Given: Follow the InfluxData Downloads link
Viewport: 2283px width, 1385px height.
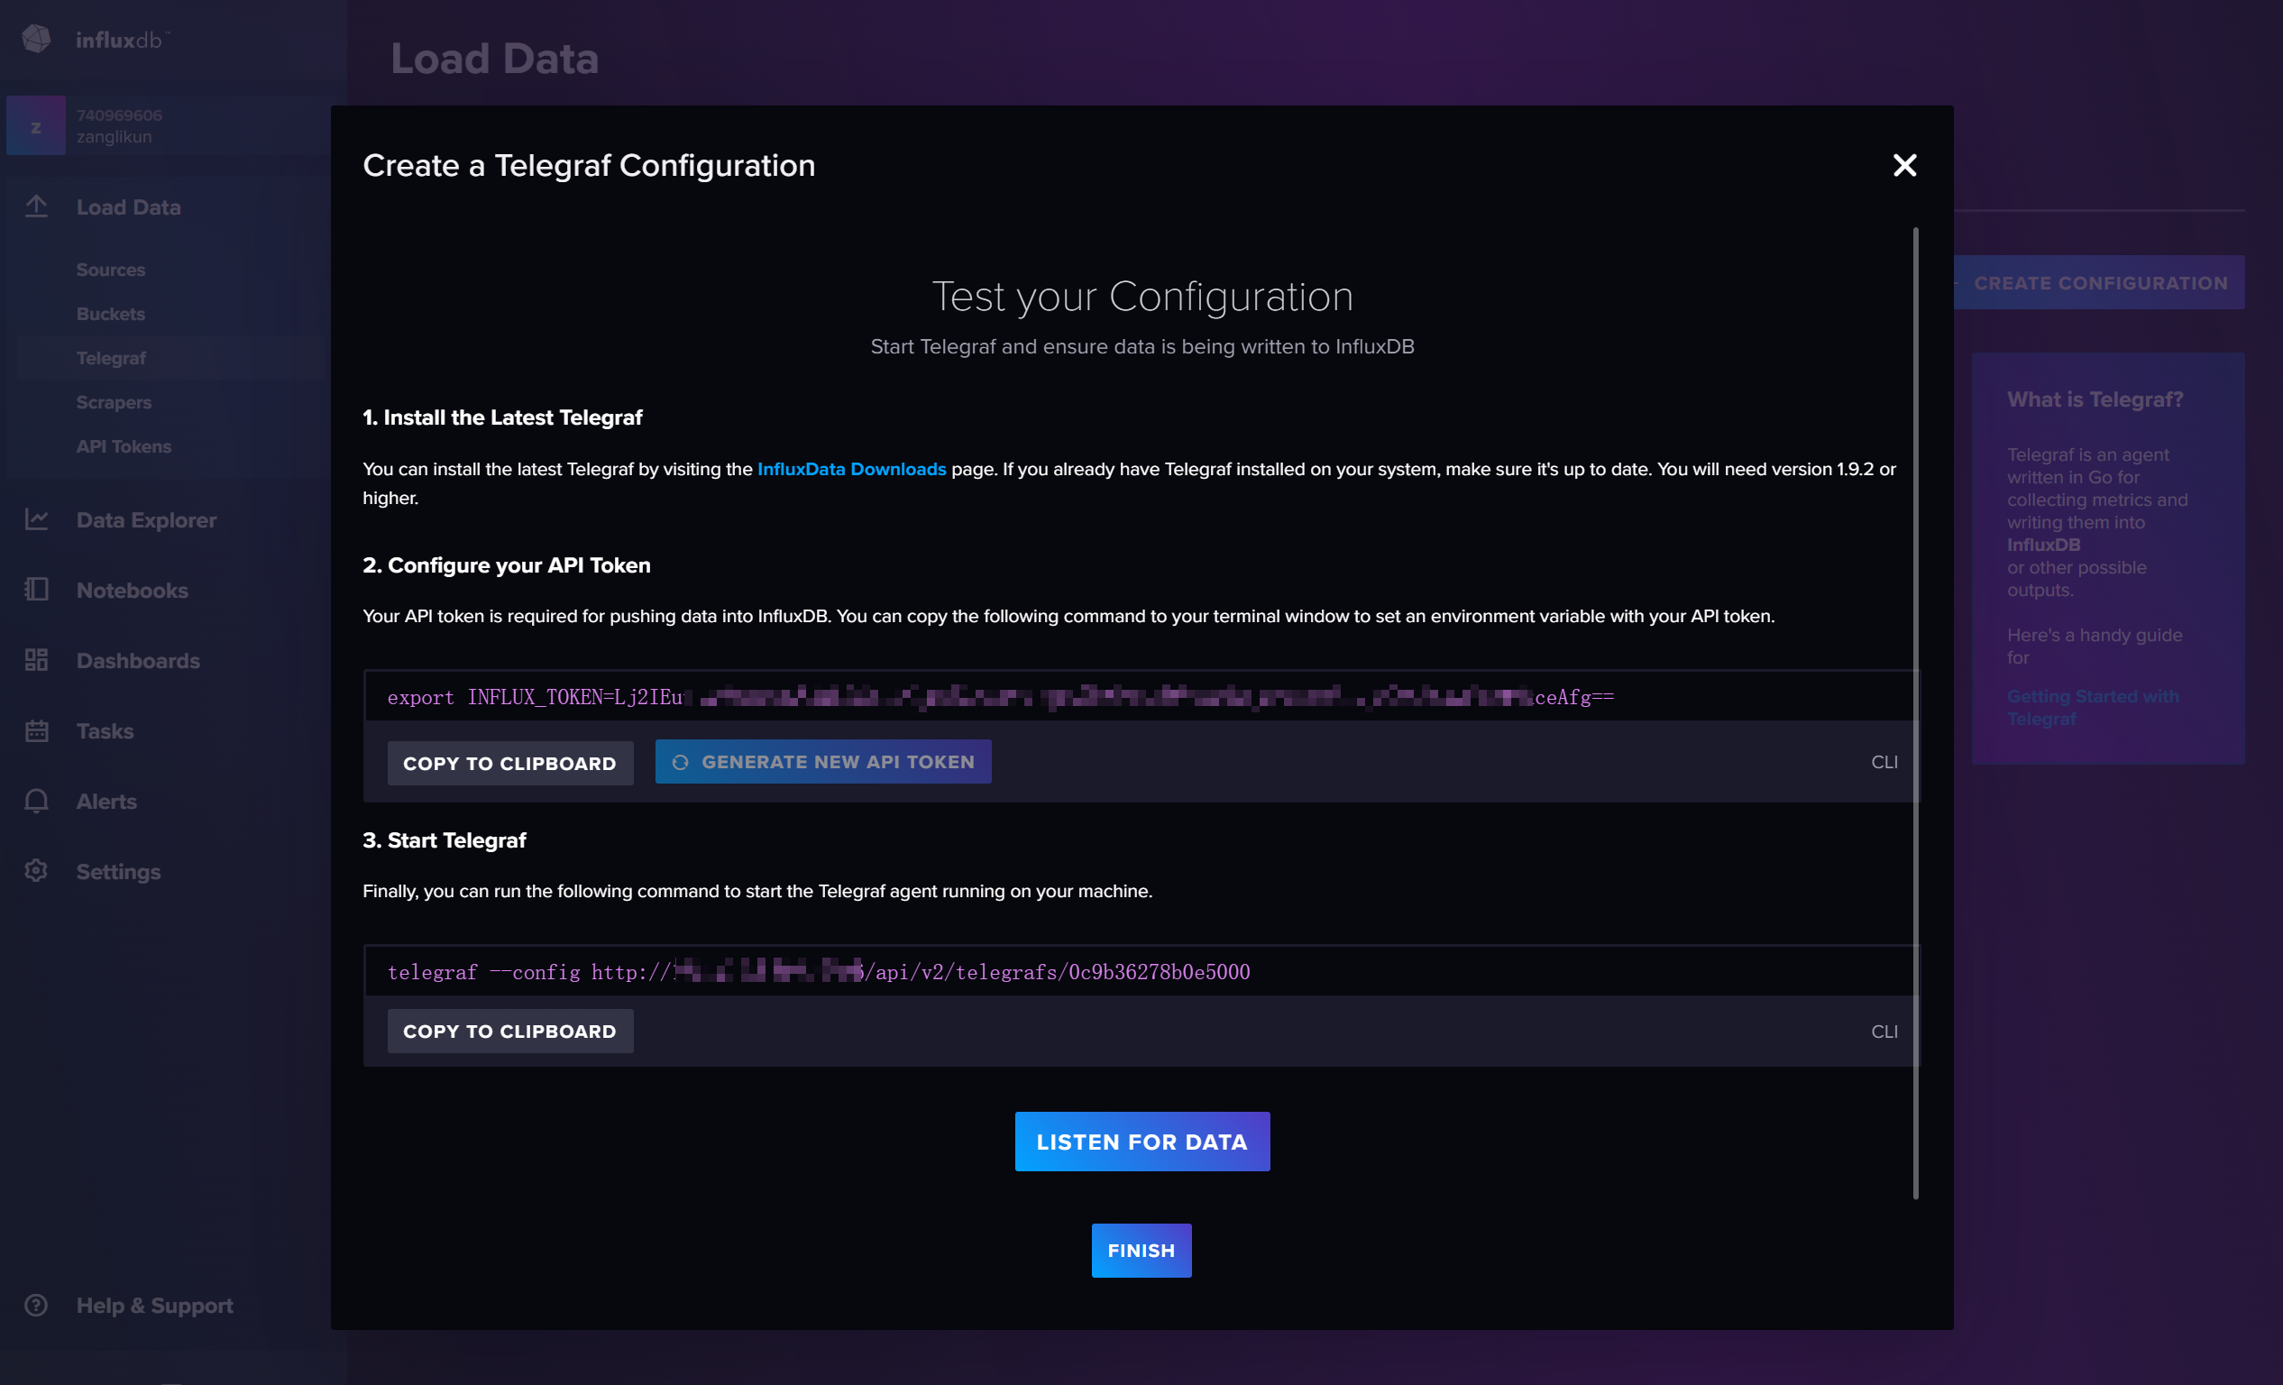Looking at the screenshot, I should [x=851, y=469].
